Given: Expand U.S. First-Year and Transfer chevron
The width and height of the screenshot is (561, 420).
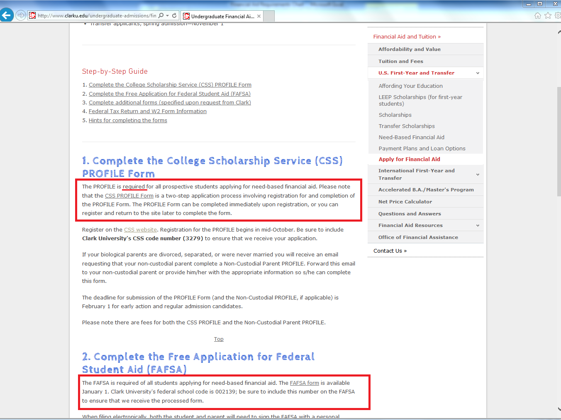Looking at the screenshot, I should point(478,73).
